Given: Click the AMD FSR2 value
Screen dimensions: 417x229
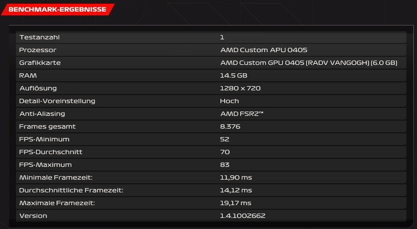Looking at the screenshot, I should [242, 114].
